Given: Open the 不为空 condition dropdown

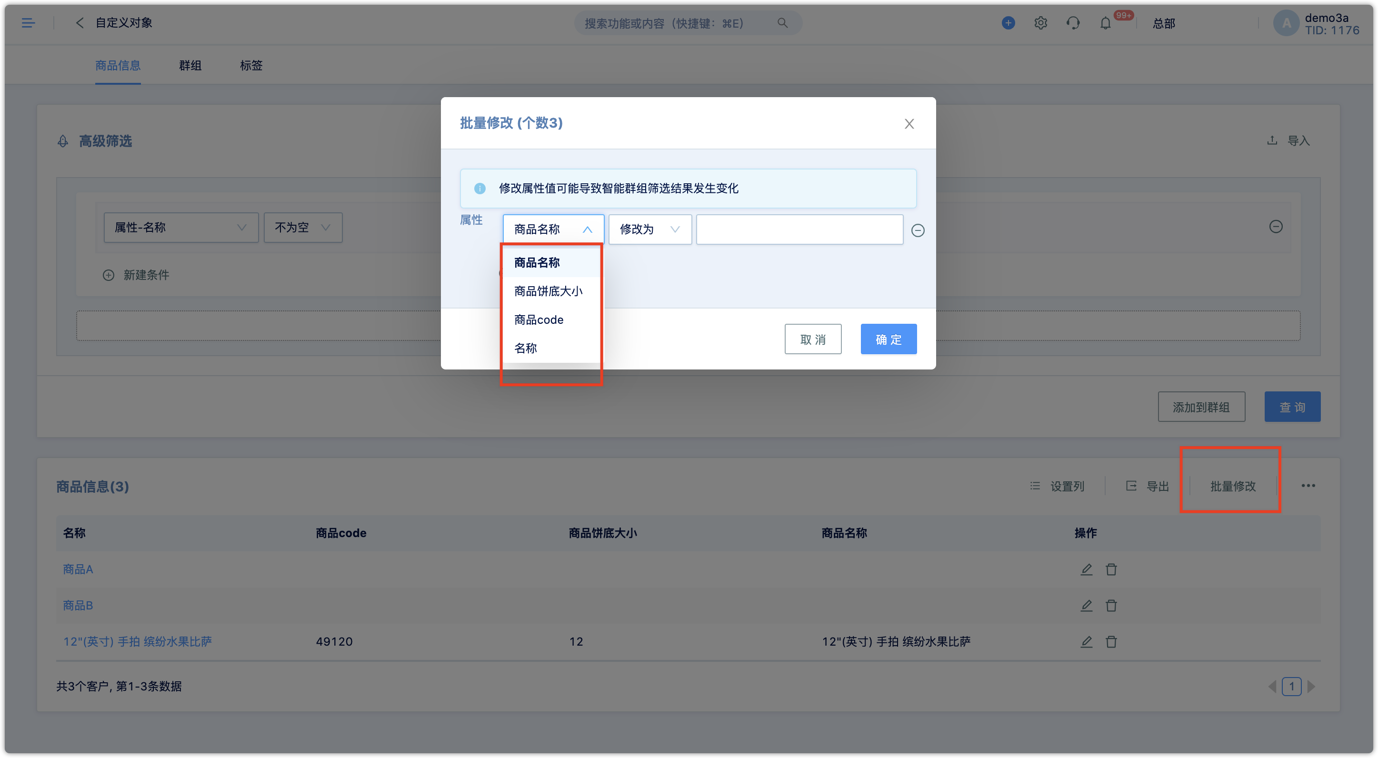Looking at the screenshot, I should tap(303, 227).
